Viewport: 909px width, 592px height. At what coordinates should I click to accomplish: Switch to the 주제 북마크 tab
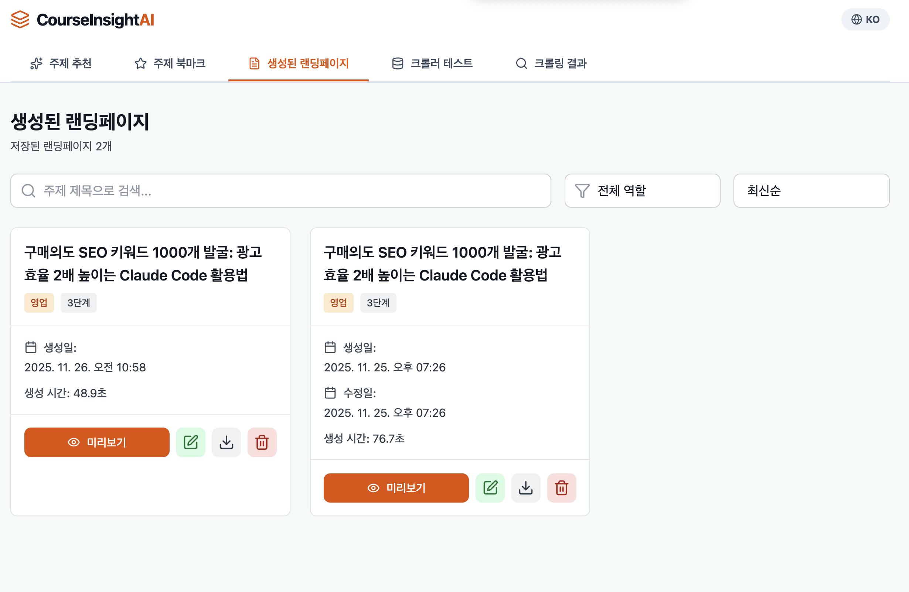[170, 64]
